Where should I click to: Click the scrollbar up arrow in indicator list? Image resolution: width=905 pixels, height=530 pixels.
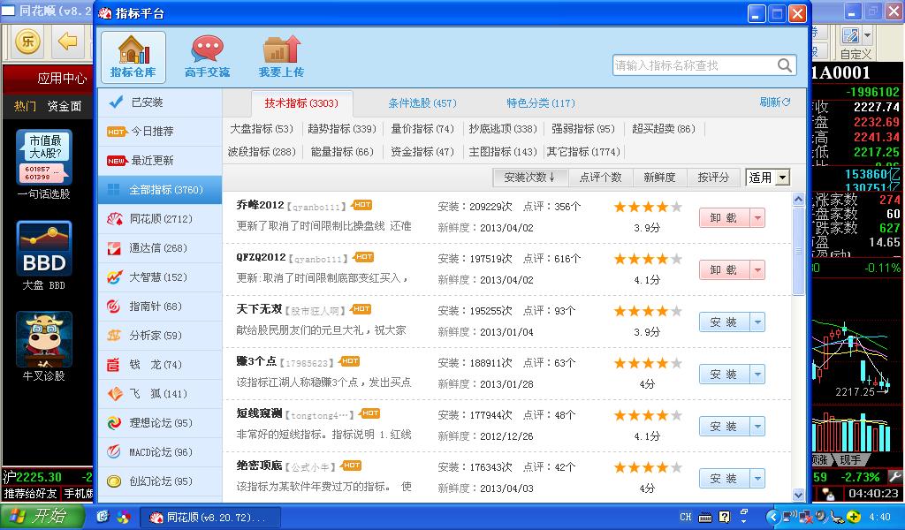coord(798,200)
